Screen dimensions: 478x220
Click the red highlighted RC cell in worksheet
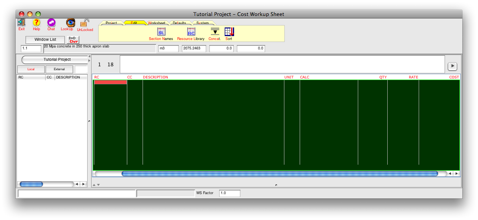pos(110,82)
